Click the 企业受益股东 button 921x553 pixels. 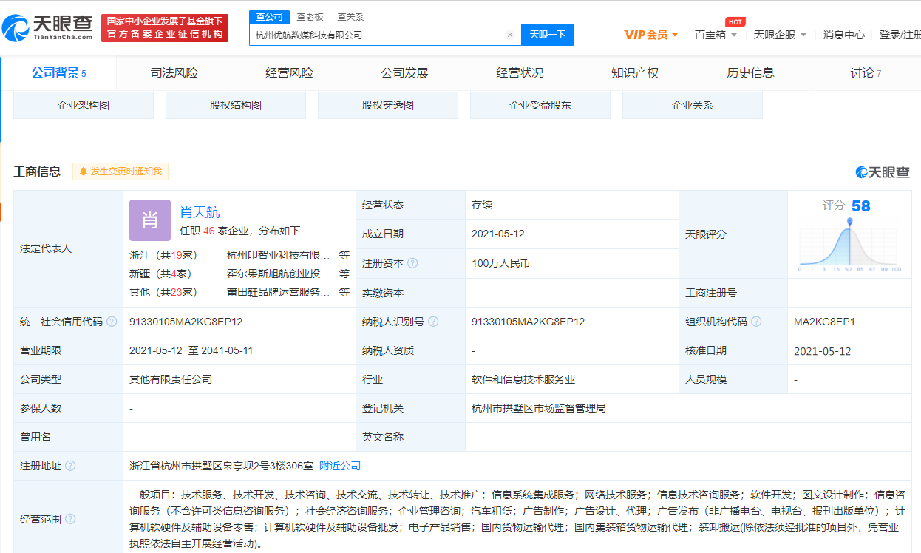tap(540, 105)
